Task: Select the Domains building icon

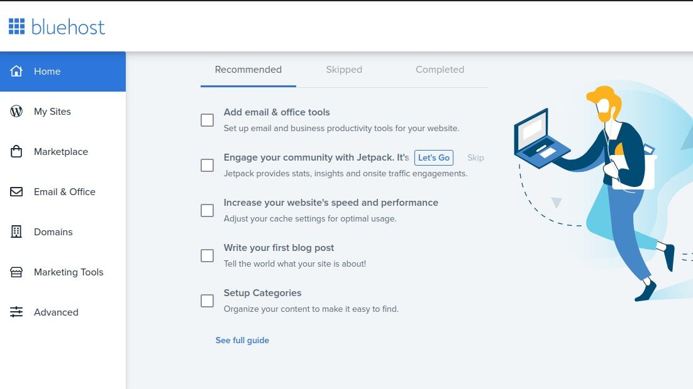Action: coord(16,232)
